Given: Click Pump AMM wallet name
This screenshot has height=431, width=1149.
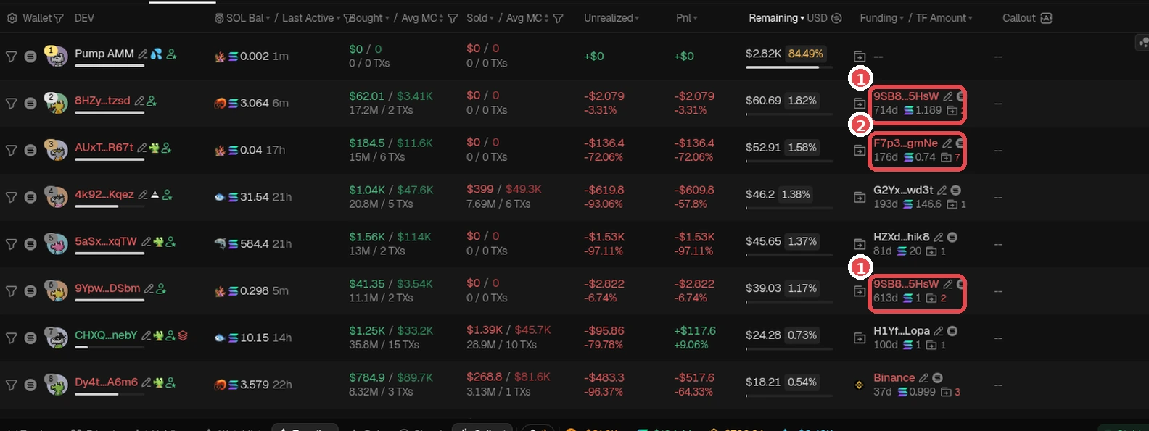Looking at the screenshot, I should [104, 54].
